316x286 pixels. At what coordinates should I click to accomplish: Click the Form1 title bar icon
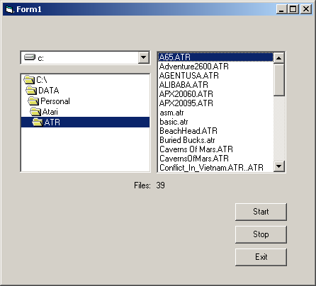9,9
